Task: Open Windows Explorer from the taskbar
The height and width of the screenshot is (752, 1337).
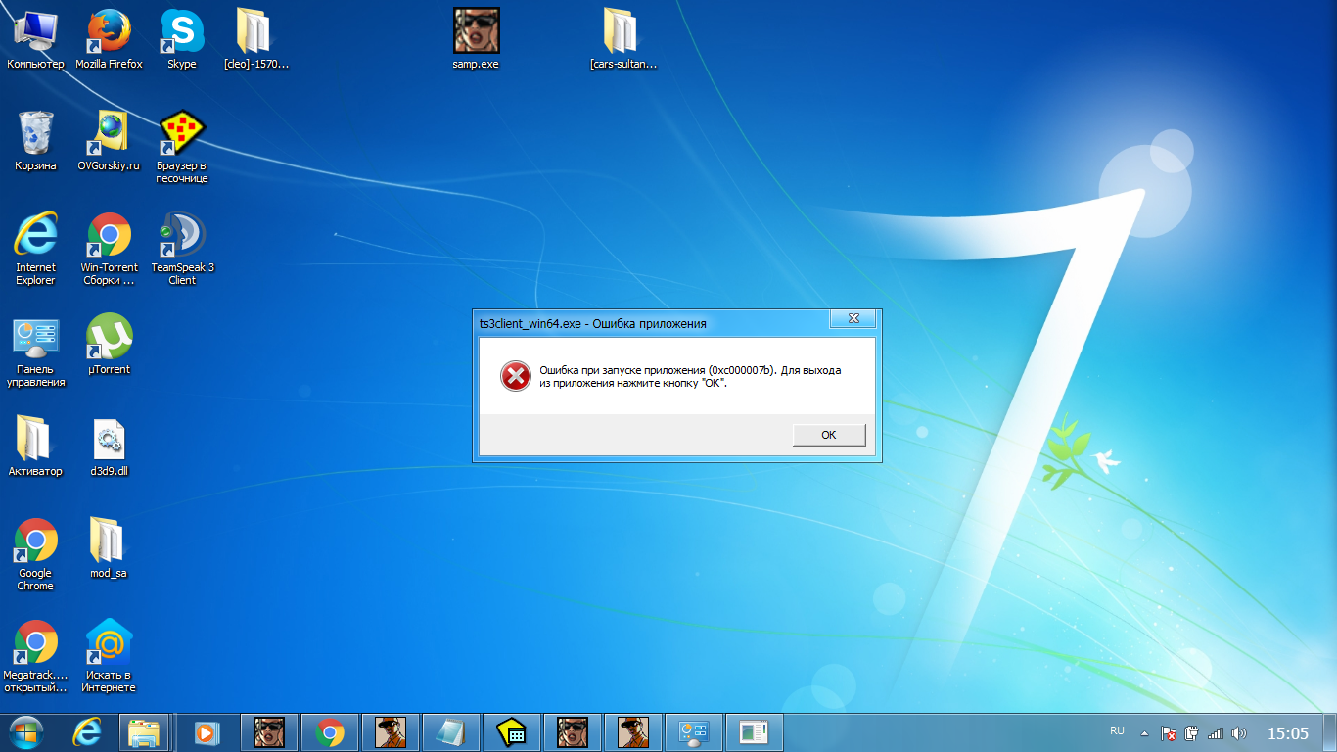Action: (144, 732)
